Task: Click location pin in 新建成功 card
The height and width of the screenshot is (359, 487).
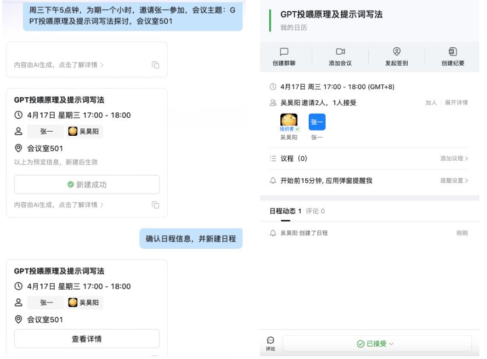Action: click(x=18, y=148)
